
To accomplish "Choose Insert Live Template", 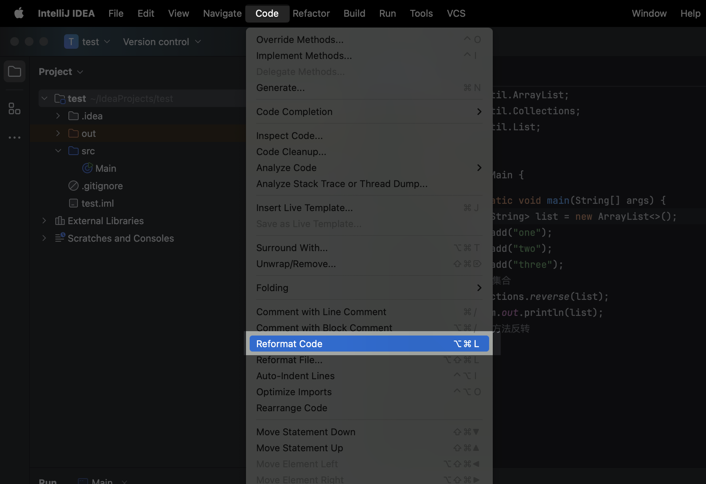I will tap(369, 208).
